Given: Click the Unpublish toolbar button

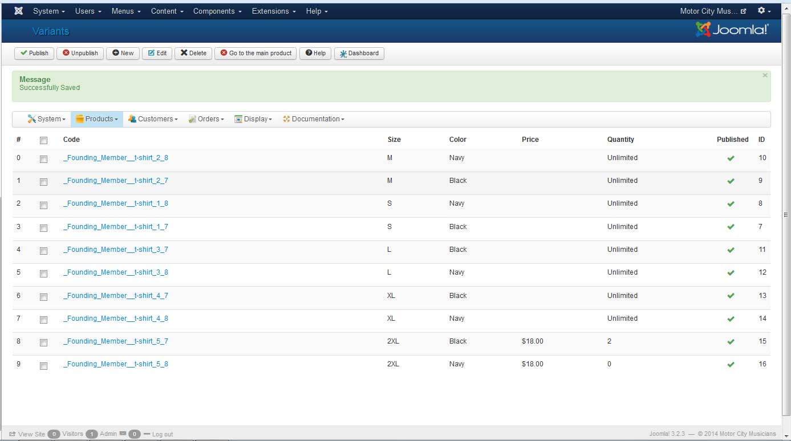Looking at the screenshot, I should [x=80, y=53].
